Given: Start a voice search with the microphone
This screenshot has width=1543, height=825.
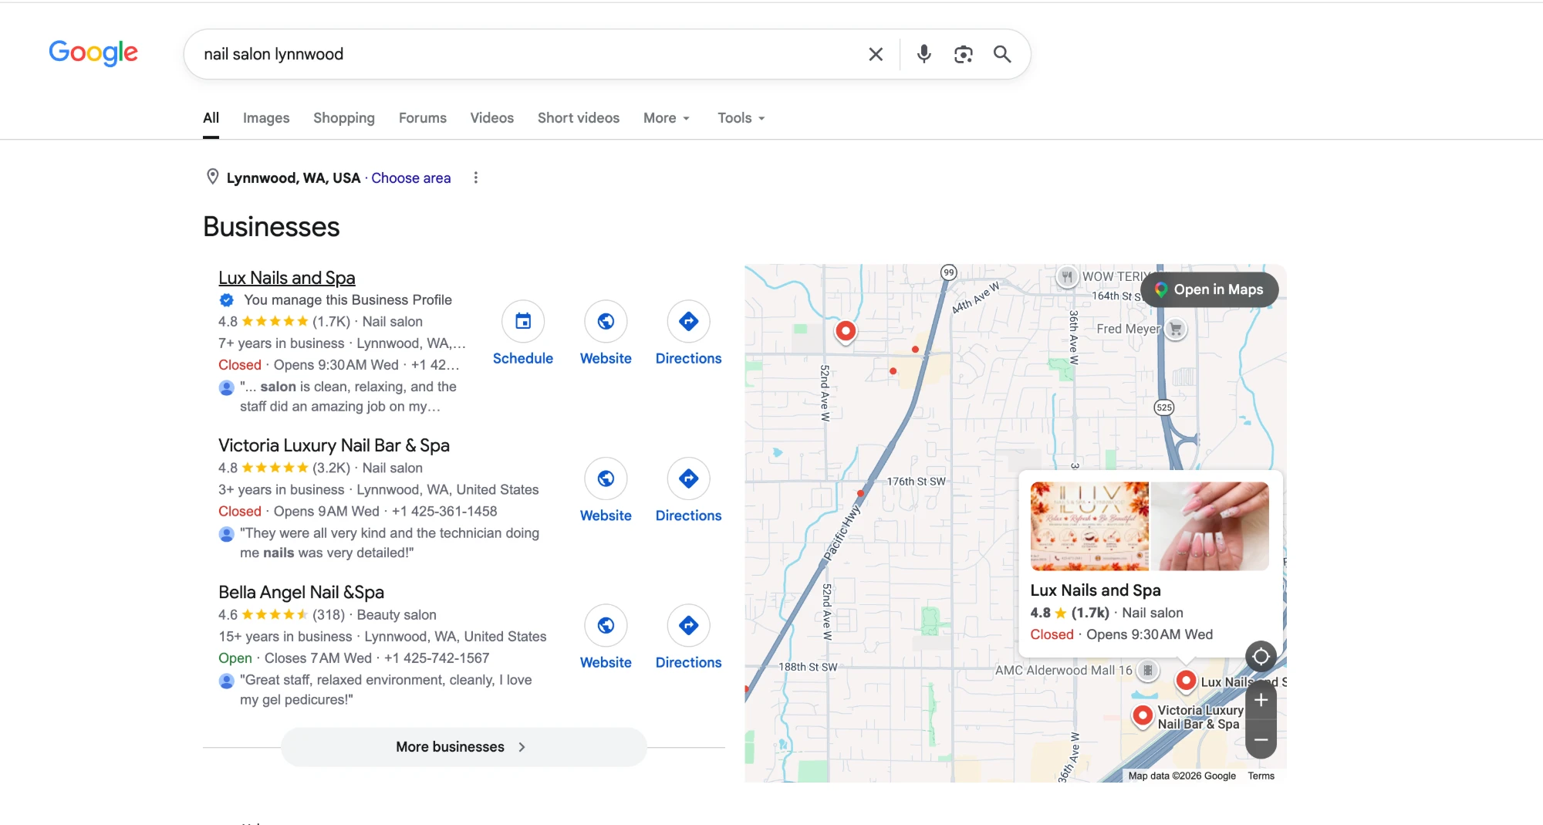Looking at the screenshot, I should [923, 54].
